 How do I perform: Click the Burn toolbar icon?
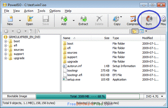(149, 18)
